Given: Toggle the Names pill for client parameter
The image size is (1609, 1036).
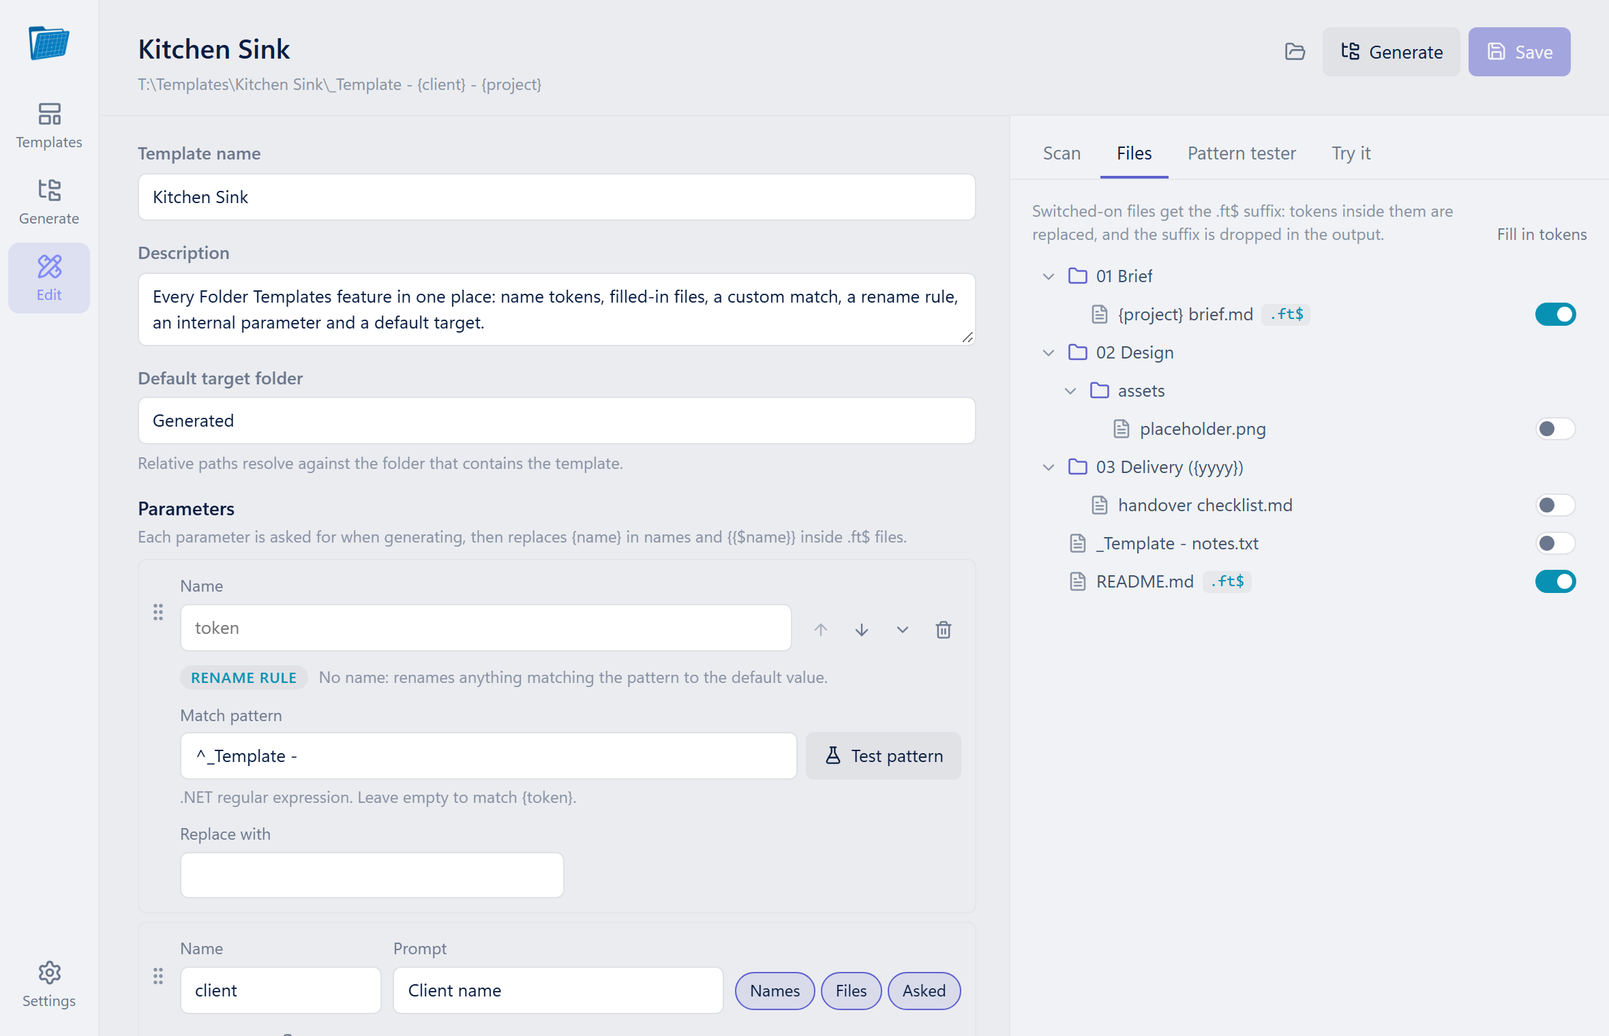Looking at the screenshot, I should click(775, 990).
